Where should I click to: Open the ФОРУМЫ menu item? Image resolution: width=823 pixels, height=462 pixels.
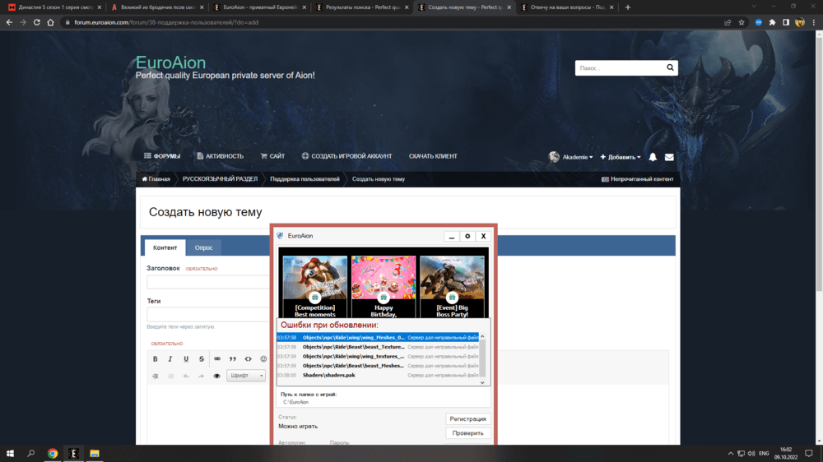pos(162,156)
